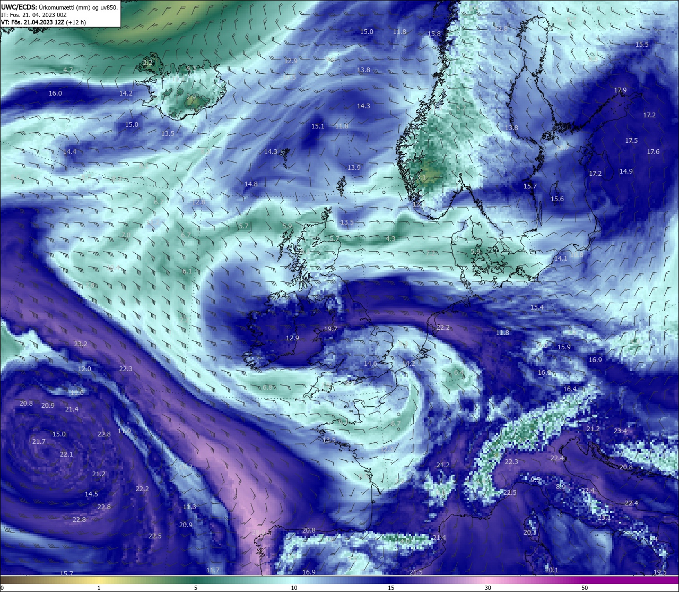Viewport: 679px width, 592px height.
Task: Click the map value '21.5'
Action: tap(416, 572)
